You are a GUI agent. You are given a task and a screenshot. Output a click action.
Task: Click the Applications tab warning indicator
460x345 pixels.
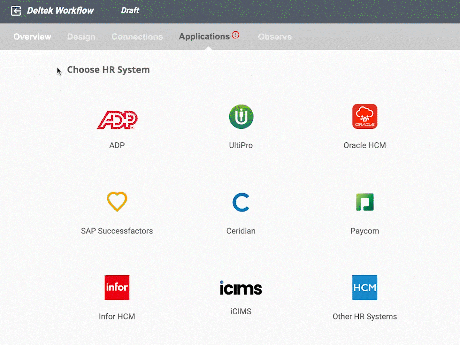235,35
